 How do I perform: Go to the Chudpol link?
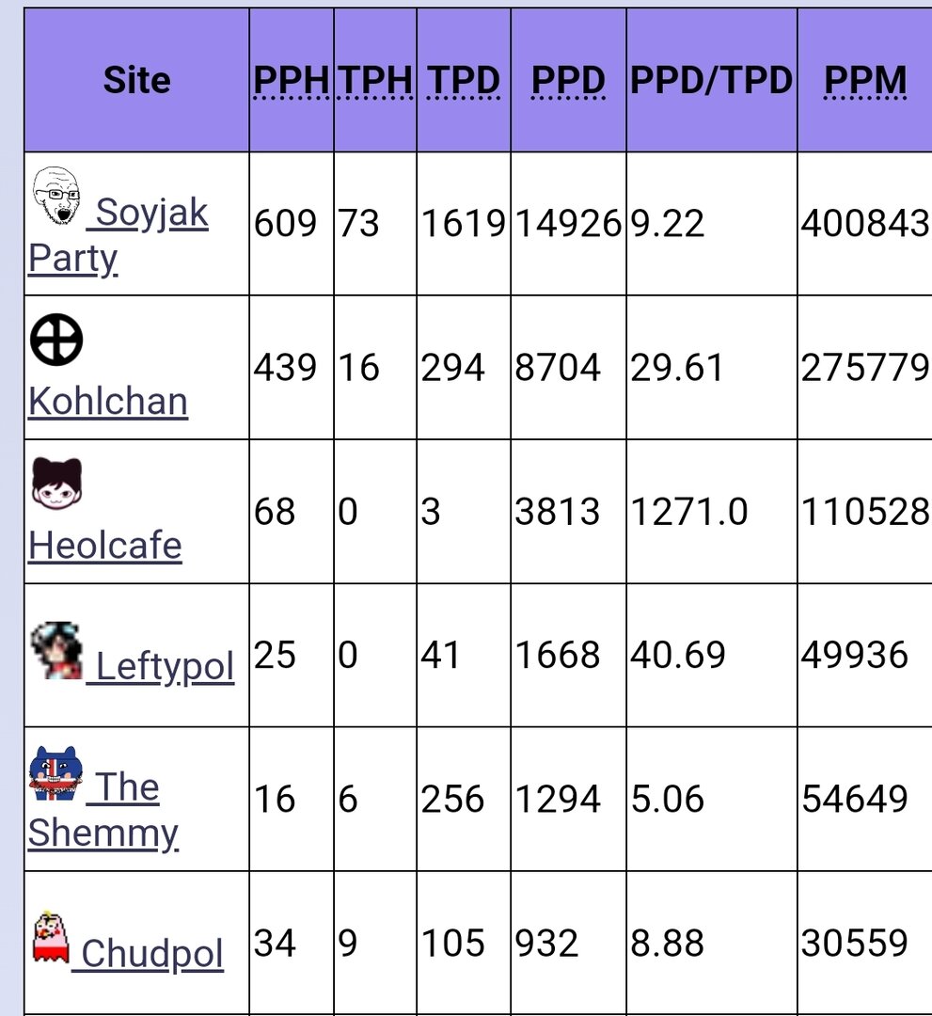(x=151, y=954)
